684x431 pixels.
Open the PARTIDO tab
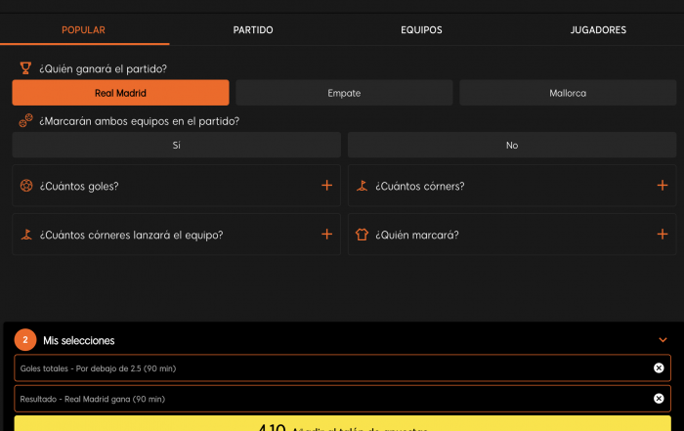tap(253, 30)
